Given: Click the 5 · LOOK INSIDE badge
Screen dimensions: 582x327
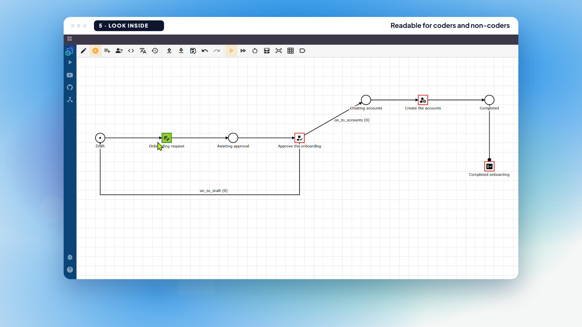Looking at the screenshot, I should pyautogui.click(x=129, y=26).
